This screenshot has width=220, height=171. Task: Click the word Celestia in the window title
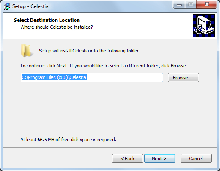coord(39,6)
